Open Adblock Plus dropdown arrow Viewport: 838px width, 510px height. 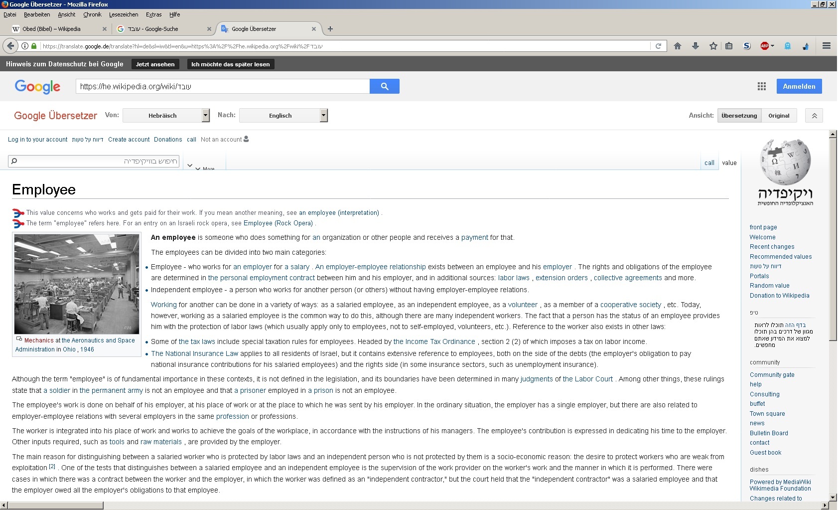tap(773, 46)
